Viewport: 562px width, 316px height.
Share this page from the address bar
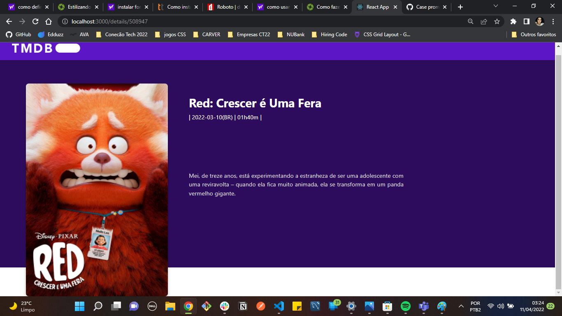tap(484, 21)
